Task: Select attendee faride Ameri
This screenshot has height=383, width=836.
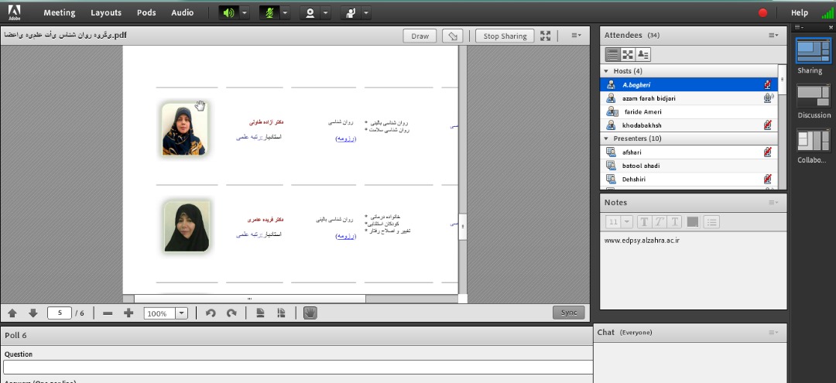Action: click(689, 112)
